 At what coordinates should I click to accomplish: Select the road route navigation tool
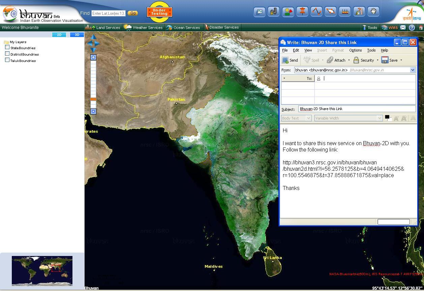click(x=274, y=12)
